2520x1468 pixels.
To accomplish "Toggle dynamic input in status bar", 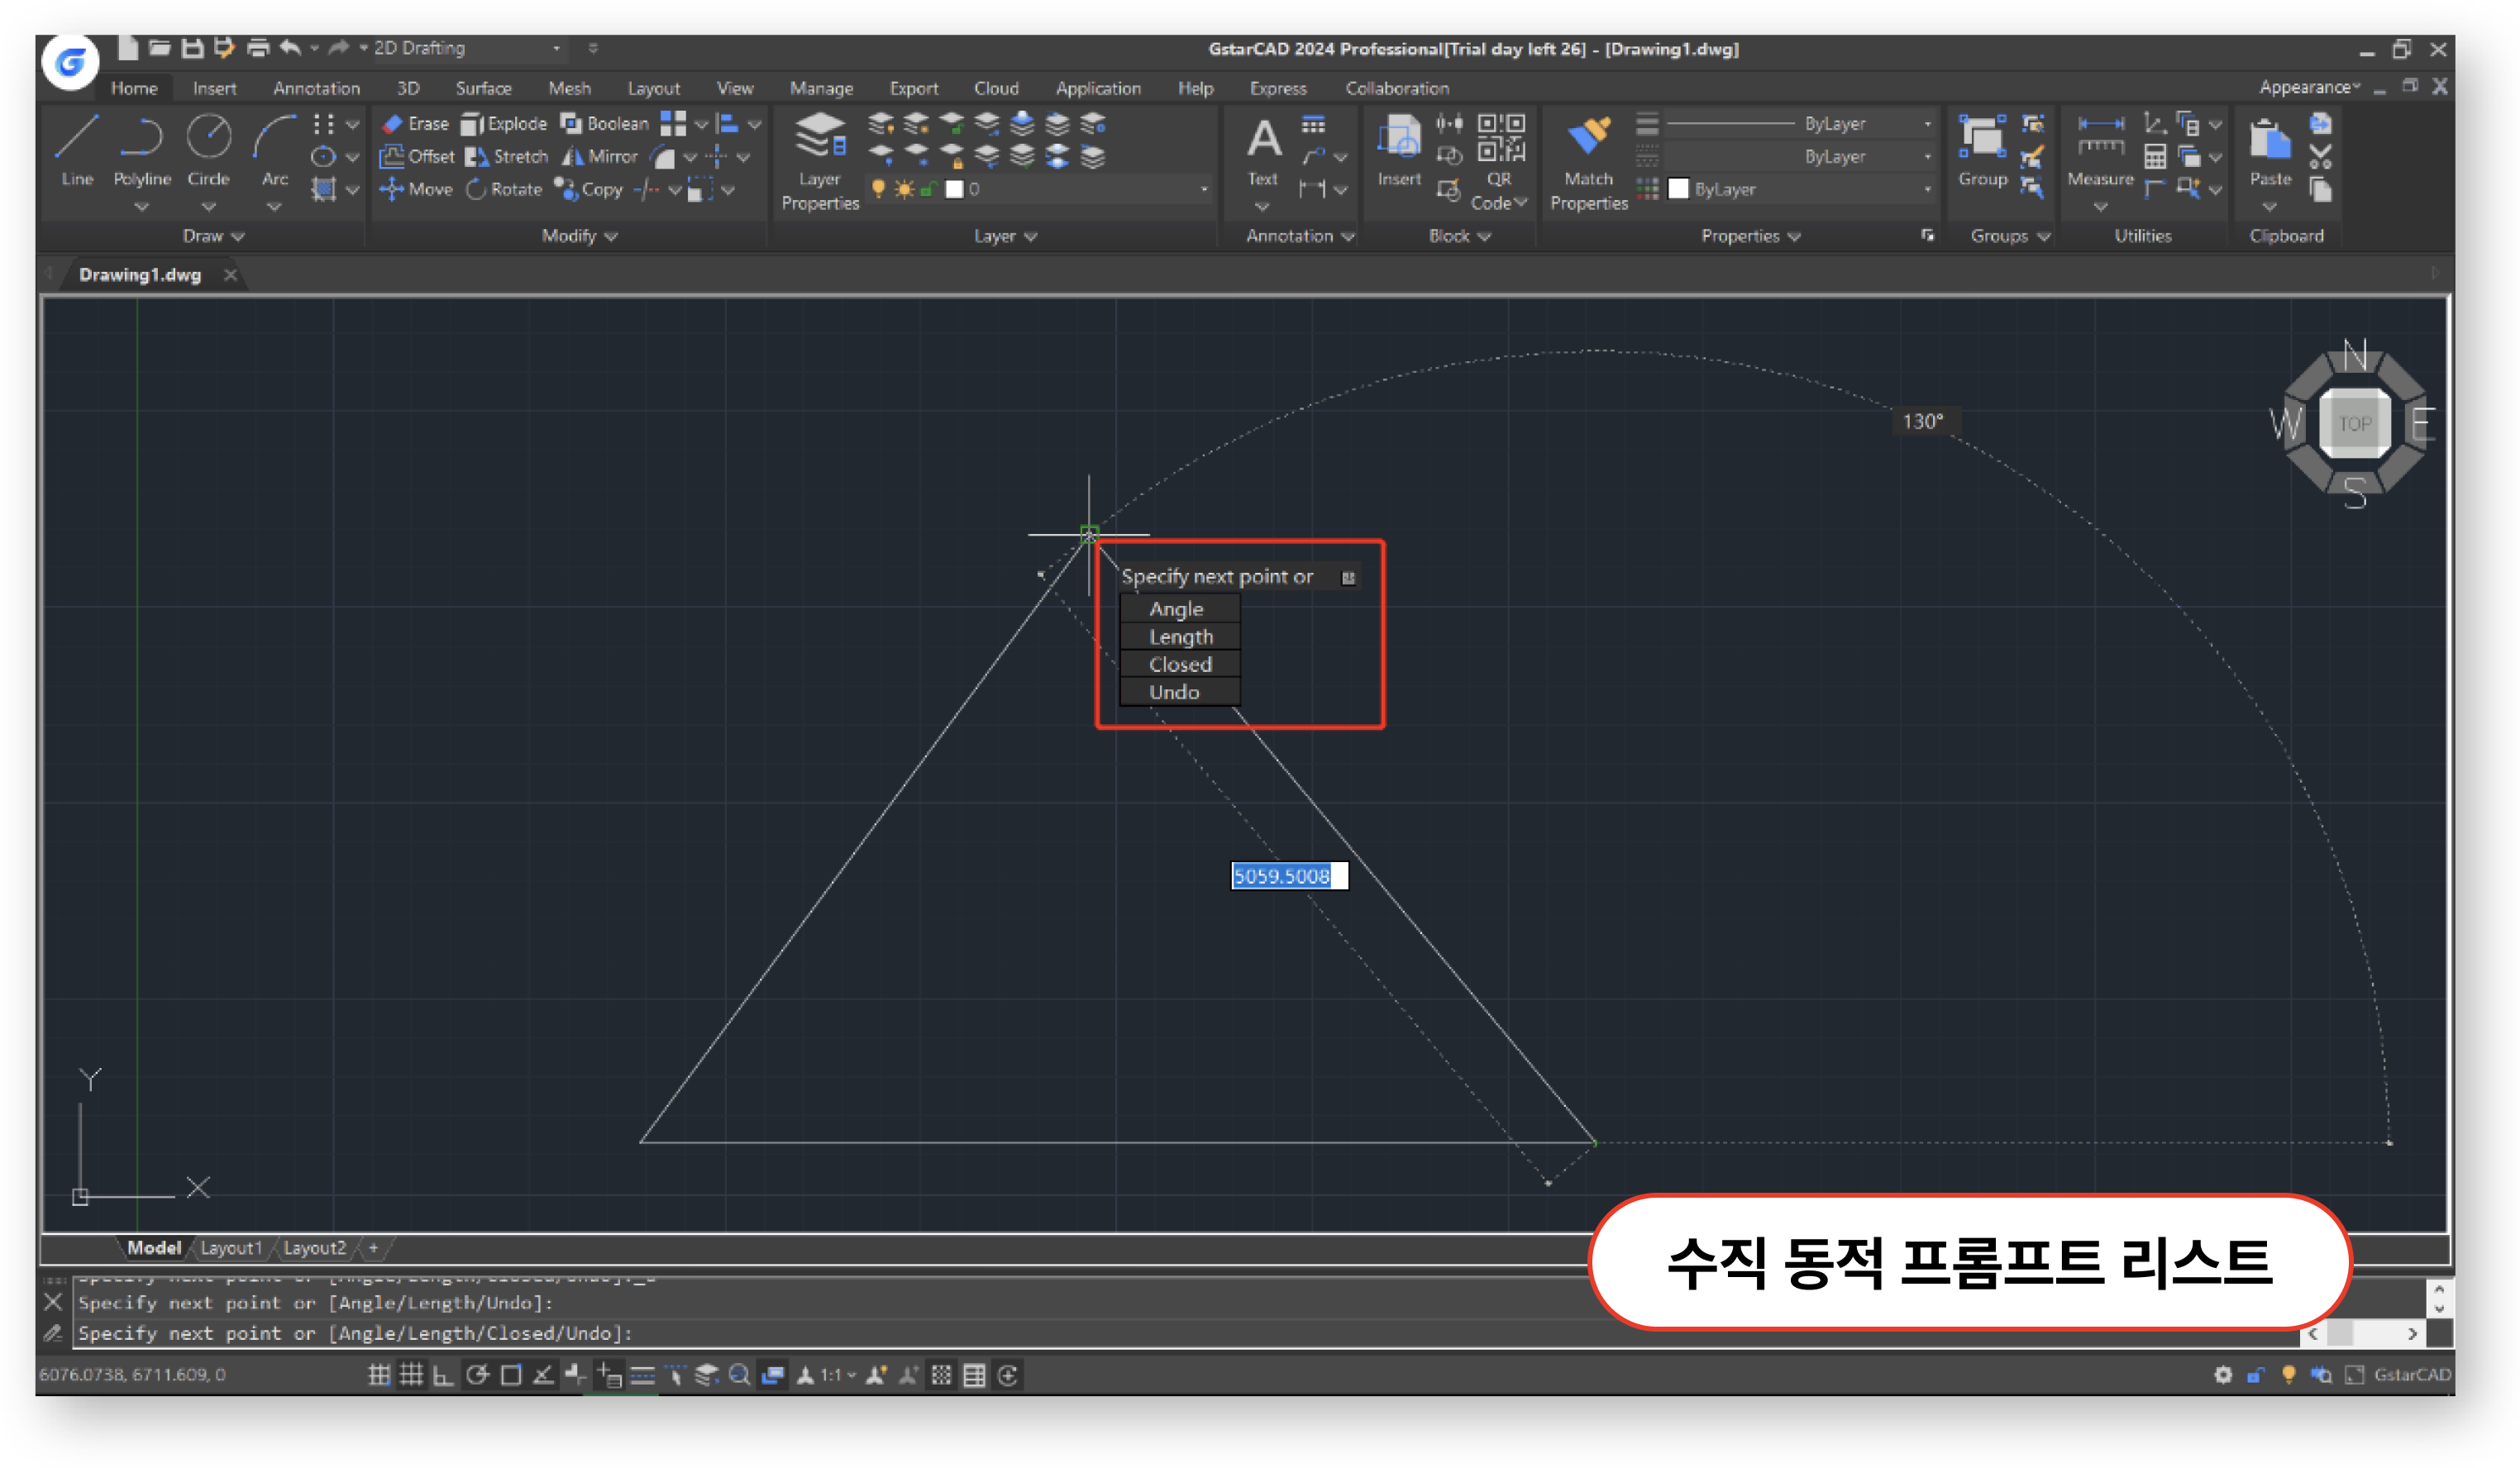I will [609, 1375].
